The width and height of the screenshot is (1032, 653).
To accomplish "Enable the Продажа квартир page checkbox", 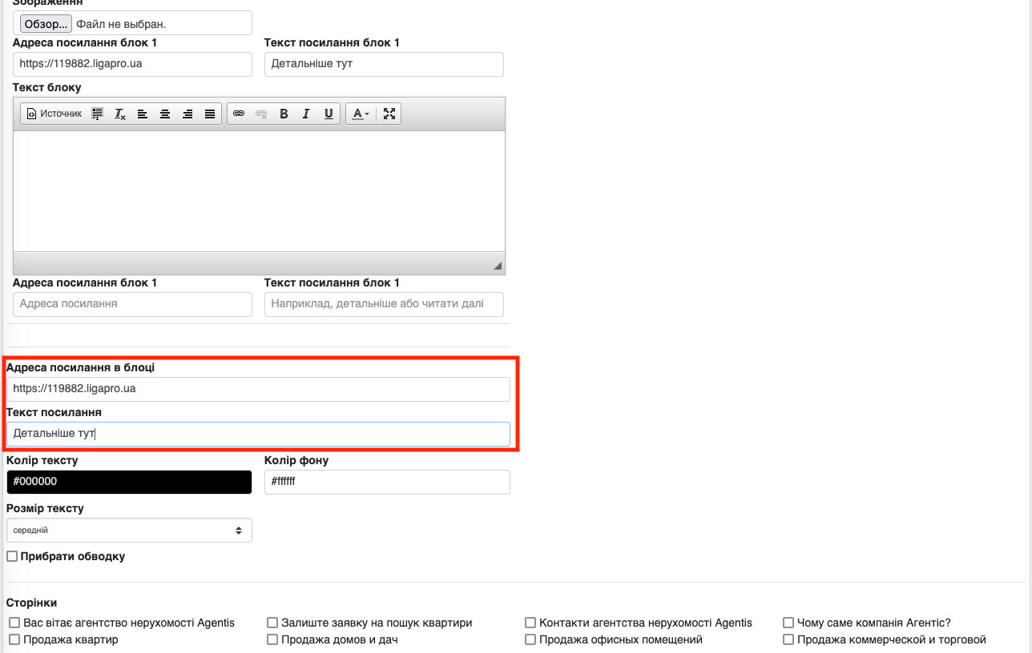I will tap(14, 639).
